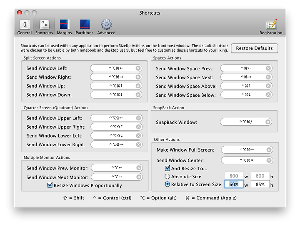
Task: Edit the Send Window Lower Left shortcut field
Action: (x=117, y=136)
